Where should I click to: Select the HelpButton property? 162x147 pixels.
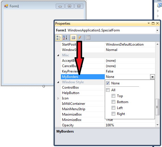click(83, 93)
